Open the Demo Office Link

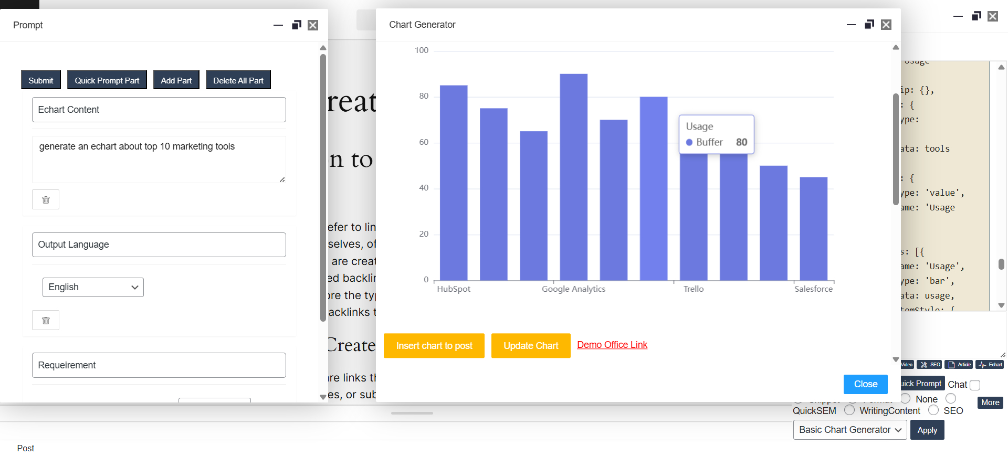(612, 345)
